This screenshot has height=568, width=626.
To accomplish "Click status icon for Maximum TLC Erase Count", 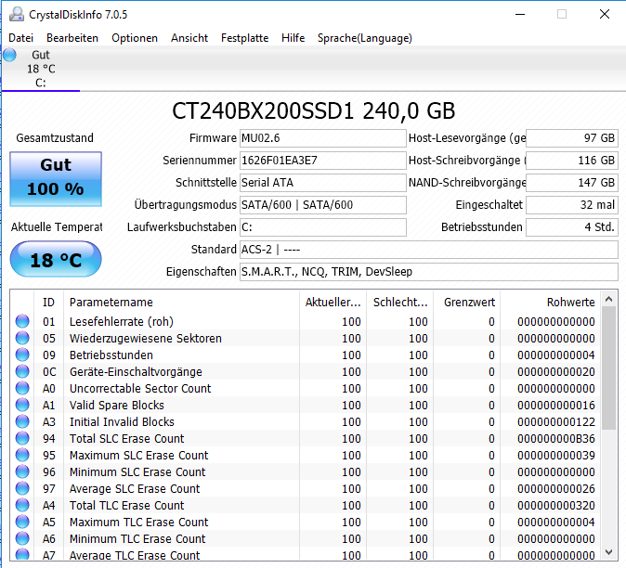I will click(22, 523).
